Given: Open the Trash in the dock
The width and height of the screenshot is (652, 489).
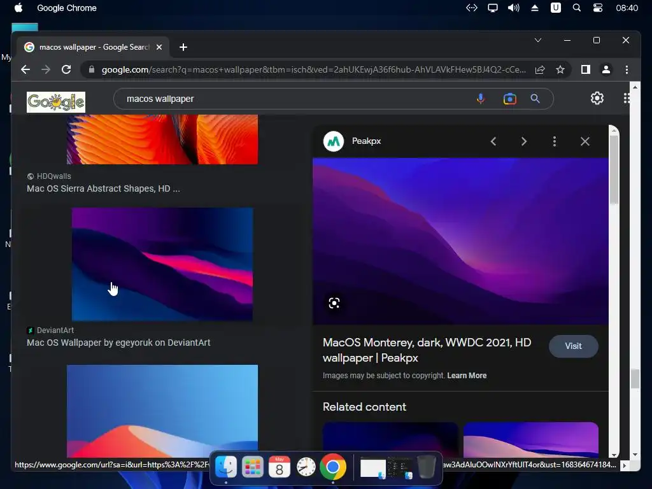Looking at the screenshot, I should point(426,467).
